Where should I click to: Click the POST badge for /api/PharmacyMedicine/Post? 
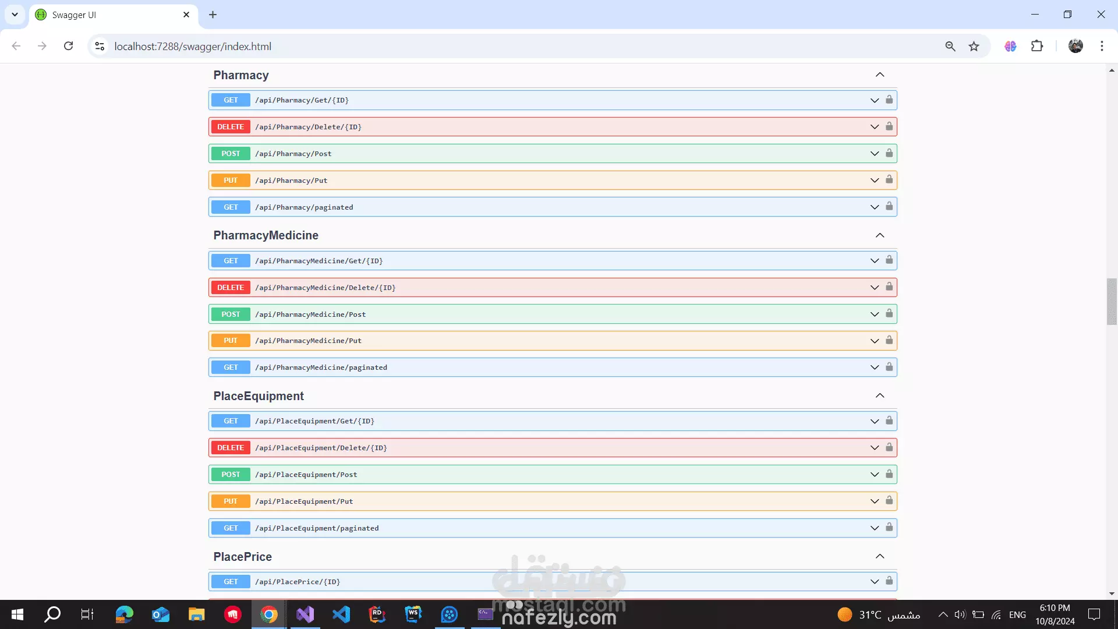click(x=231, y=314)
